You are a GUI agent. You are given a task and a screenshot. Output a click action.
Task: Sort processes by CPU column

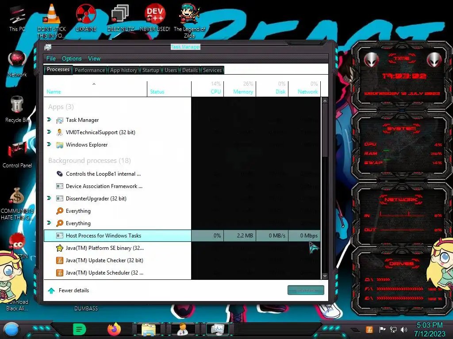(x=207, y=88)
